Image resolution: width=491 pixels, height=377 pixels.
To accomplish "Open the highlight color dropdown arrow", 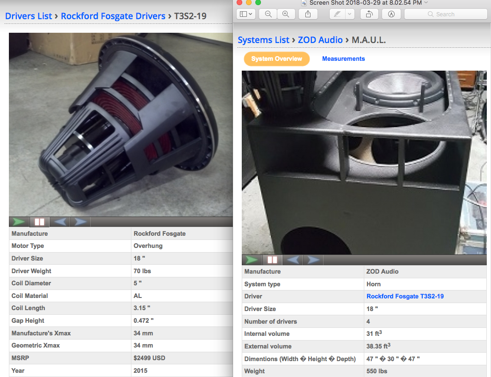I will [349, 14].
